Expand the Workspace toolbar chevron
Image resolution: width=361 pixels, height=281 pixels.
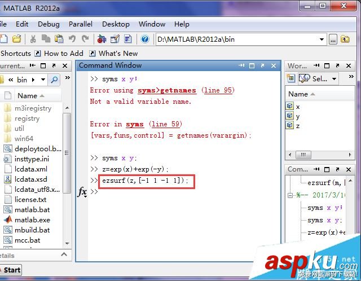351,77
